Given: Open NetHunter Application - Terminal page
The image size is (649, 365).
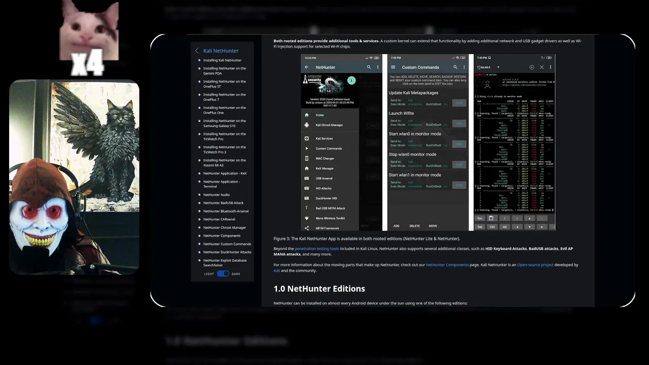Looking at the screenshot, I should (222, 184).
